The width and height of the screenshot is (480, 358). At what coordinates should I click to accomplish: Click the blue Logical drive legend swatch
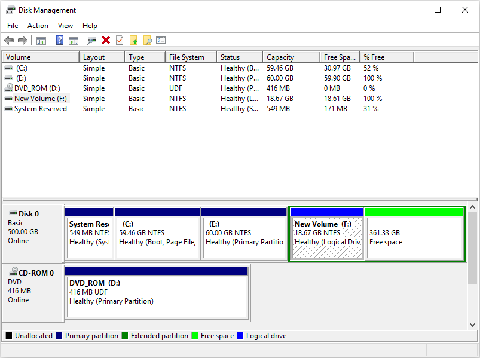click(240, 336)
